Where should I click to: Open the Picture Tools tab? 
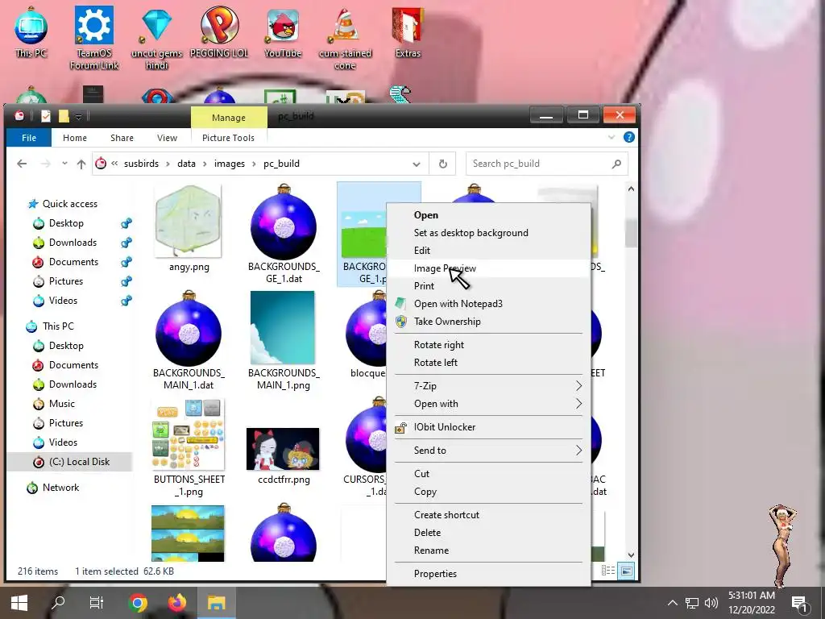[x=228, y=137]
